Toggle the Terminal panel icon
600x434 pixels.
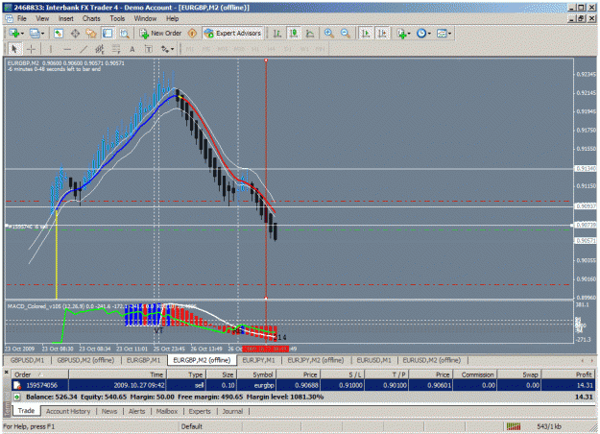(x=108, y=34)
